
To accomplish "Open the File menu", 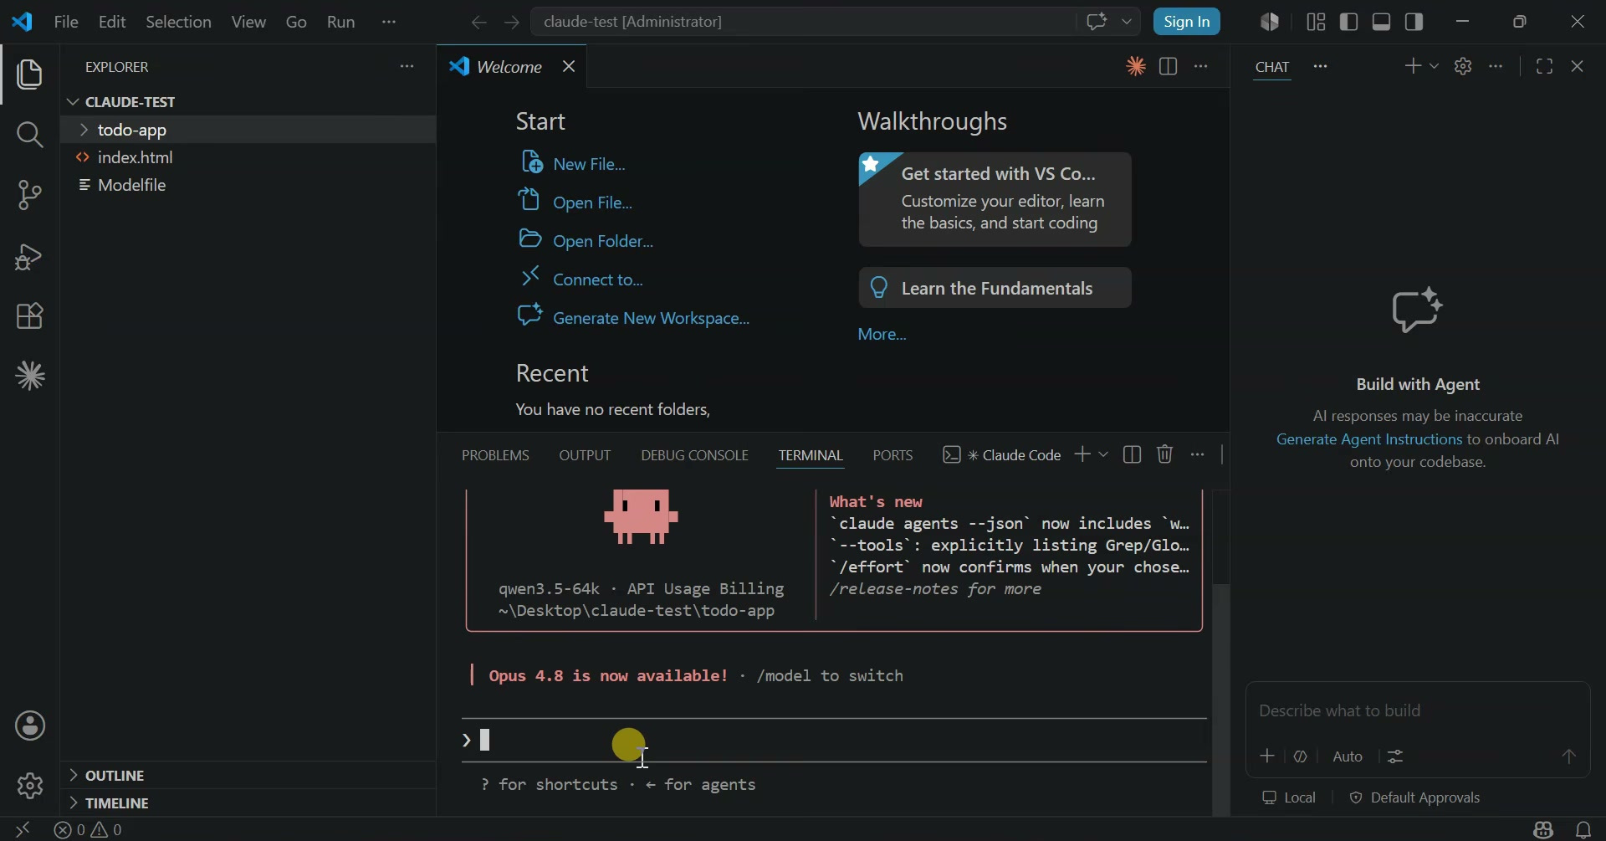I will pos(66,22).
